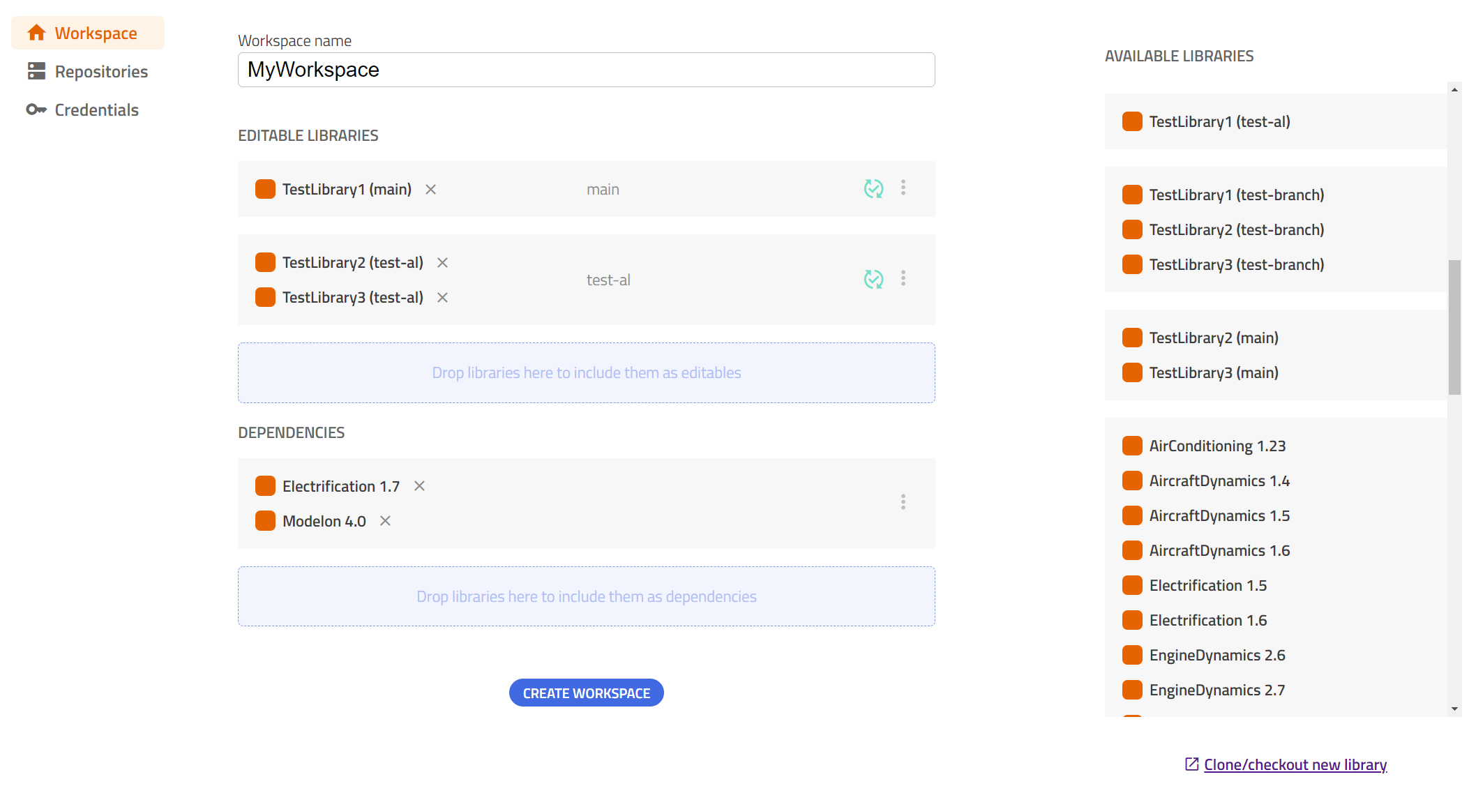Remove TestLibrary3 (test-al) from editables
The height and width of the screenshot is (793, 1469).
[442, 298]
